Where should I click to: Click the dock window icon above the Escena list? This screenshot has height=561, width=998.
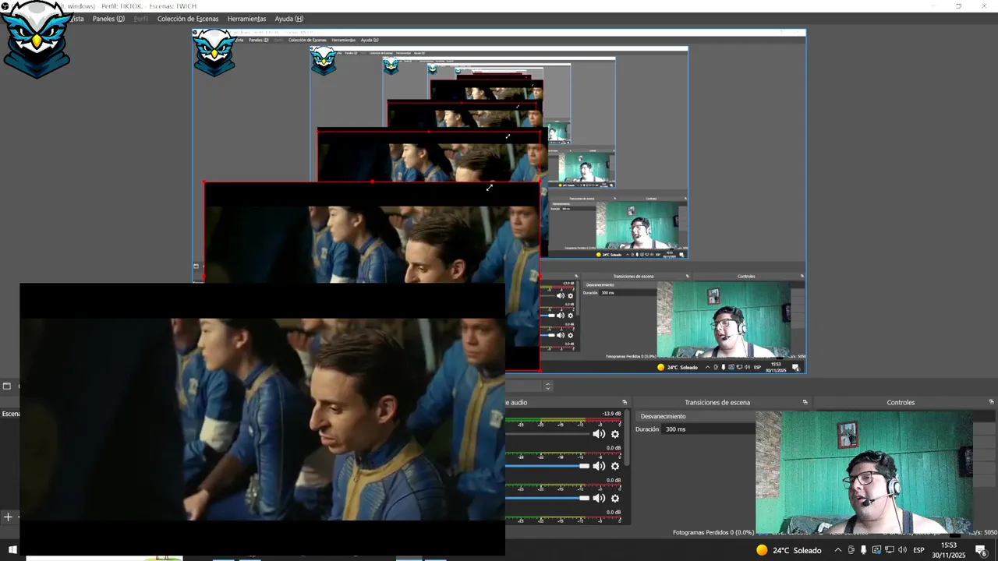click(7, 386)
